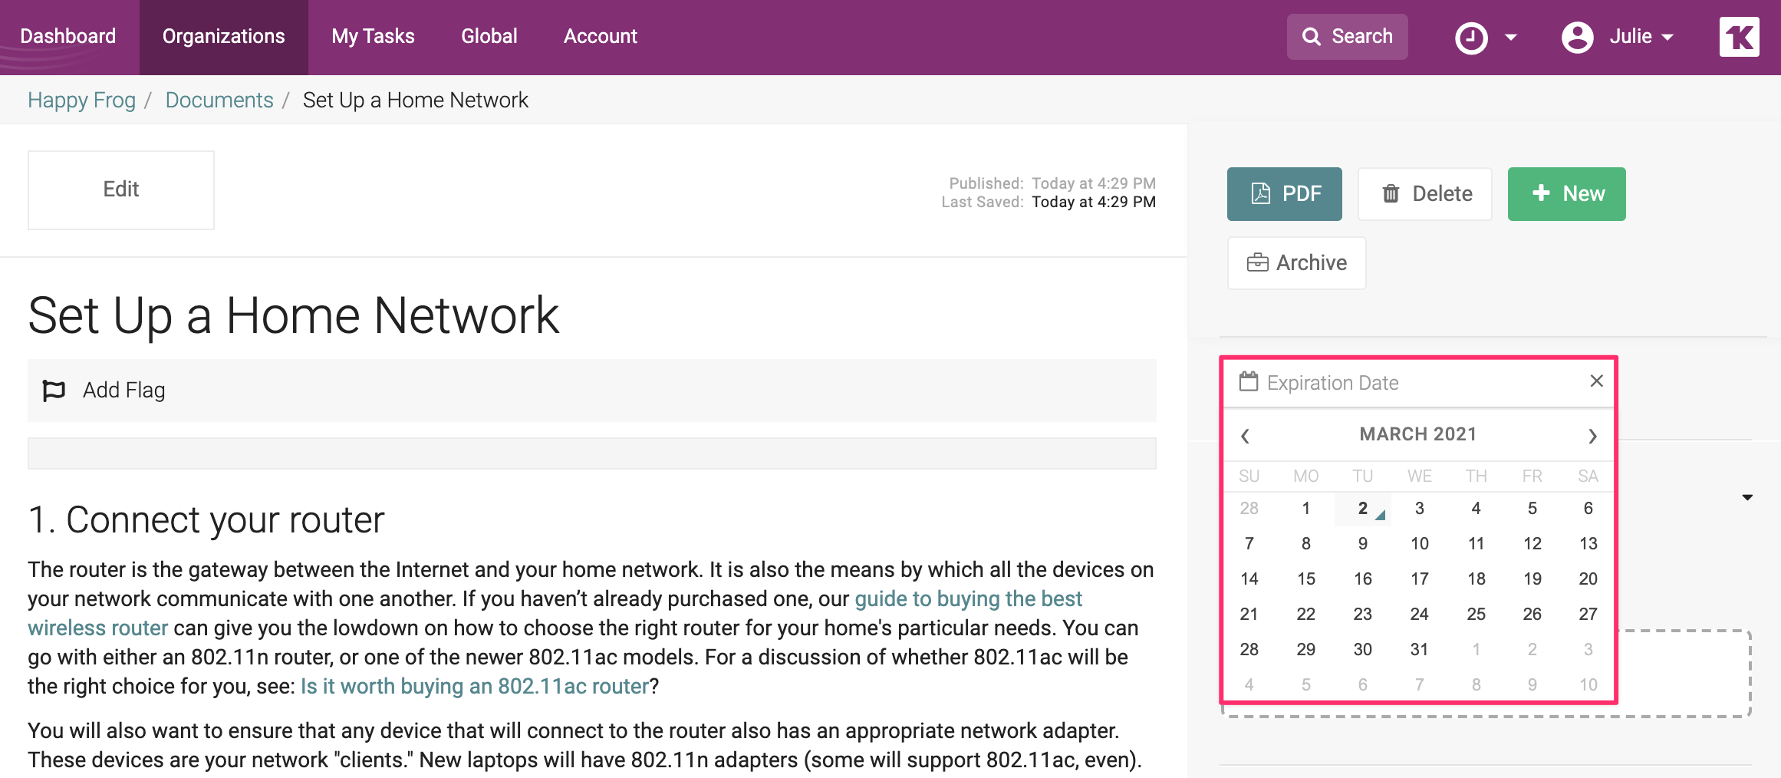
Task: Click the Search field in header
Action: point(1347,37)
